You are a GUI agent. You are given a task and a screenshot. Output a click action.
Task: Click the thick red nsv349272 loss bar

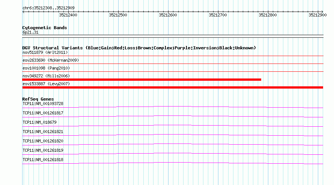point(141,80)
